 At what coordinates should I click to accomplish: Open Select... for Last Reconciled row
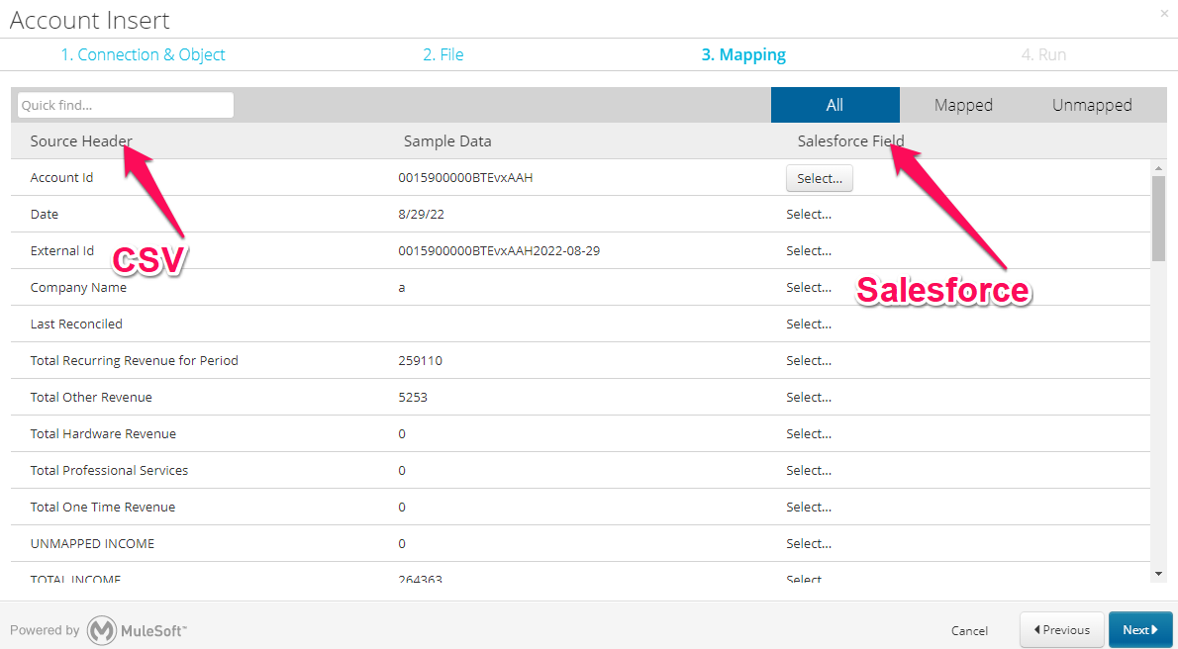(x=809, y=324)
